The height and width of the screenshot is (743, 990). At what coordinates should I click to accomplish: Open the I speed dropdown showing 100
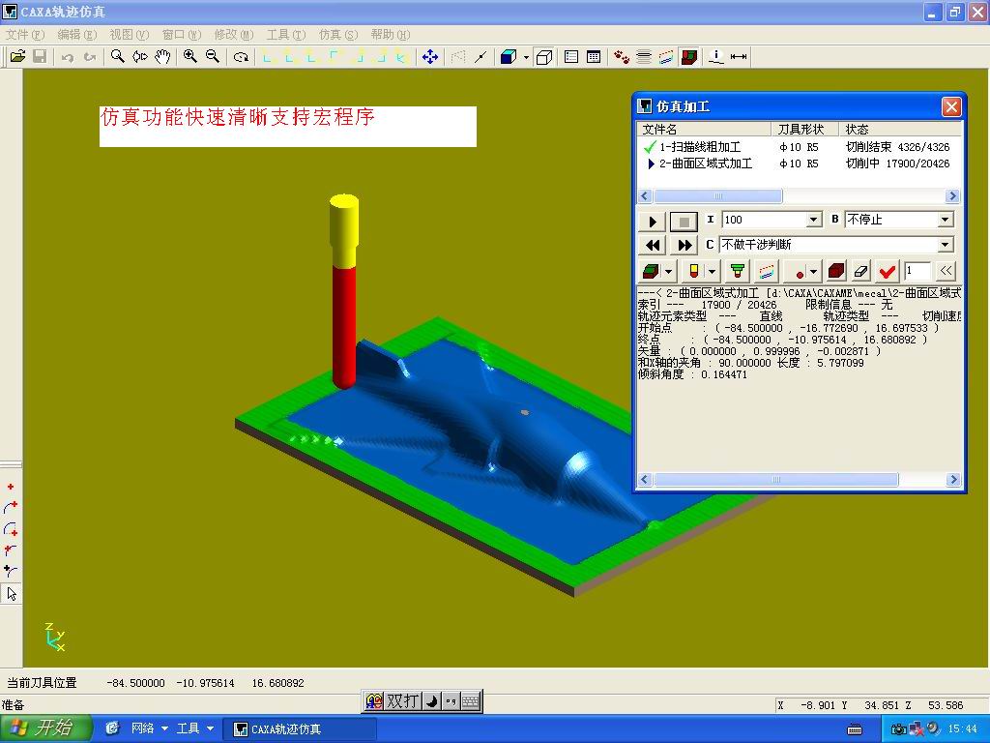(x=814, y=220)
